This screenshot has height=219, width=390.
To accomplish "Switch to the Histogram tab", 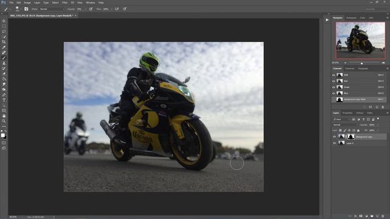I will pos(351,18).
